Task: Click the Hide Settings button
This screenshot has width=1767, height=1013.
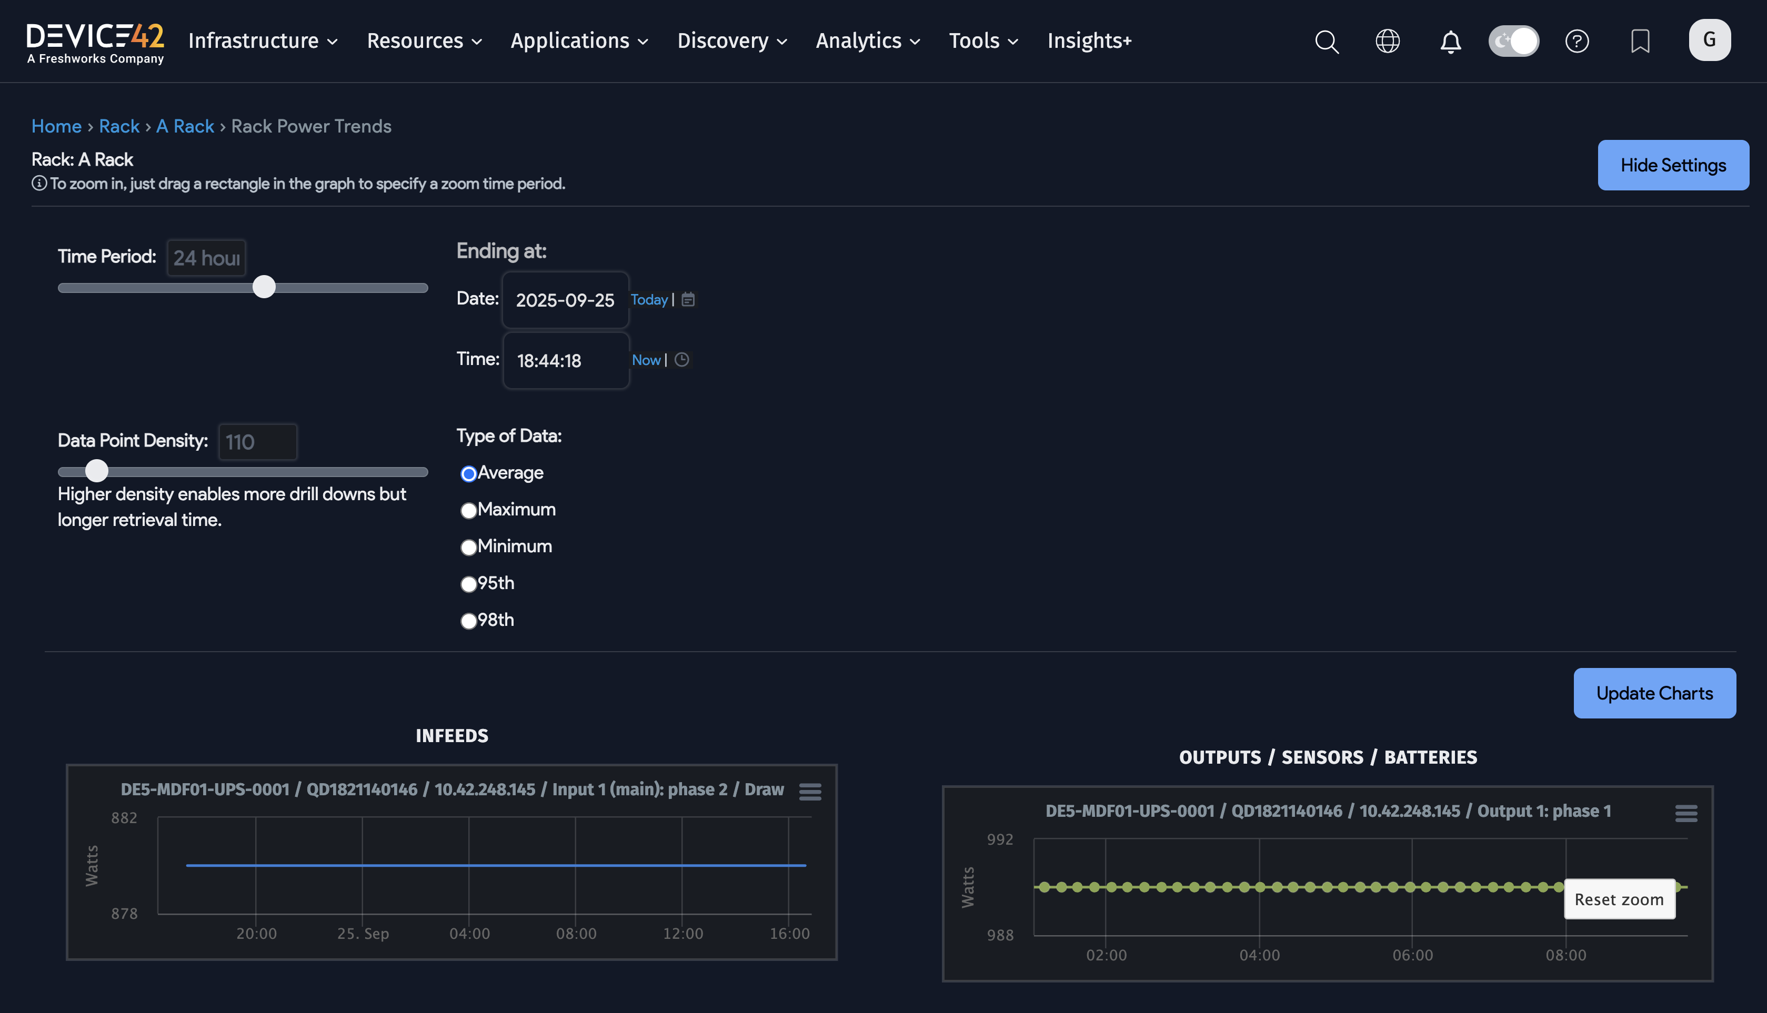Action: (x=1672, y=165)
